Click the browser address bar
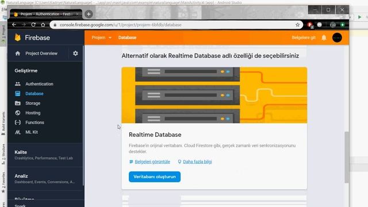The height and width of the screenshot is (207, 368). coord(176,25)
